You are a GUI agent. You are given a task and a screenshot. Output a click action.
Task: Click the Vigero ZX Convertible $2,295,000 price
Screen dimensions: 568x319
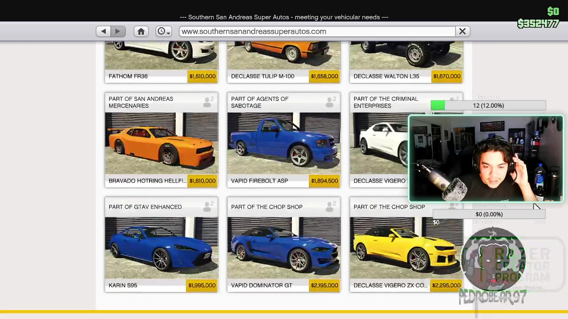click(446, 285)
